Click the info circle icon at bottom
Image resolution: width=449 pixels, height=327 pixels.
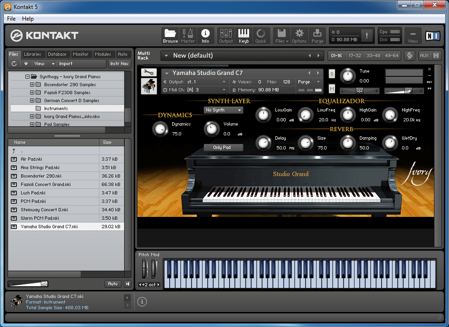point(142,302)
